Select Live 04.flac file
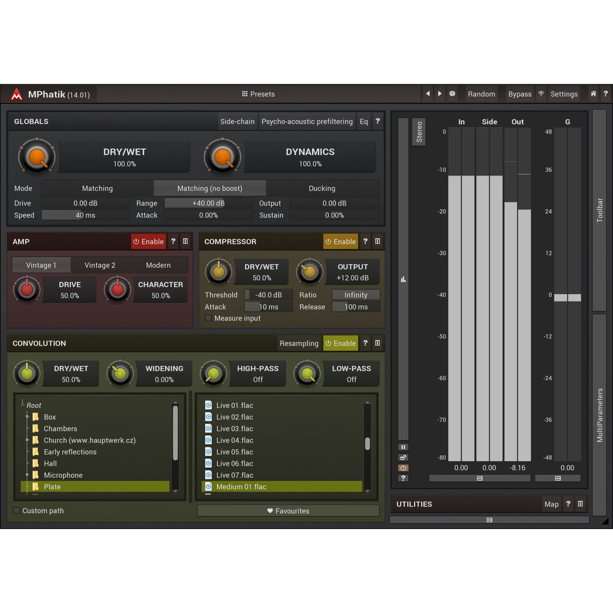The image size is (613, 613). coord(282,440)
